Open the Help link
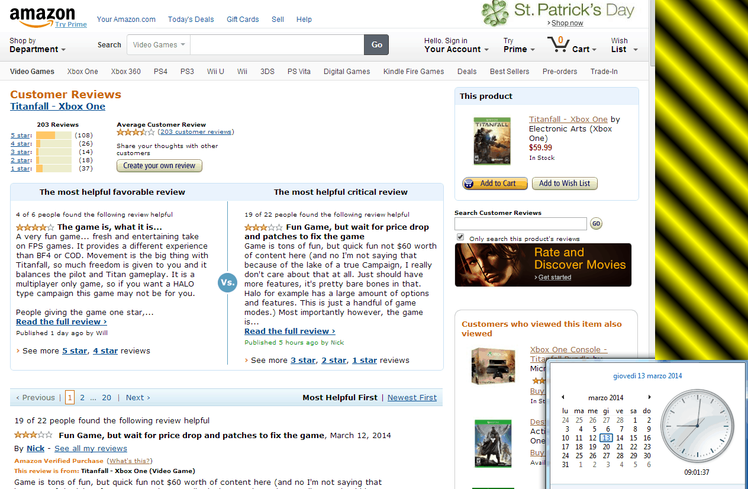 pyautogui.click(x=304, y=20)
